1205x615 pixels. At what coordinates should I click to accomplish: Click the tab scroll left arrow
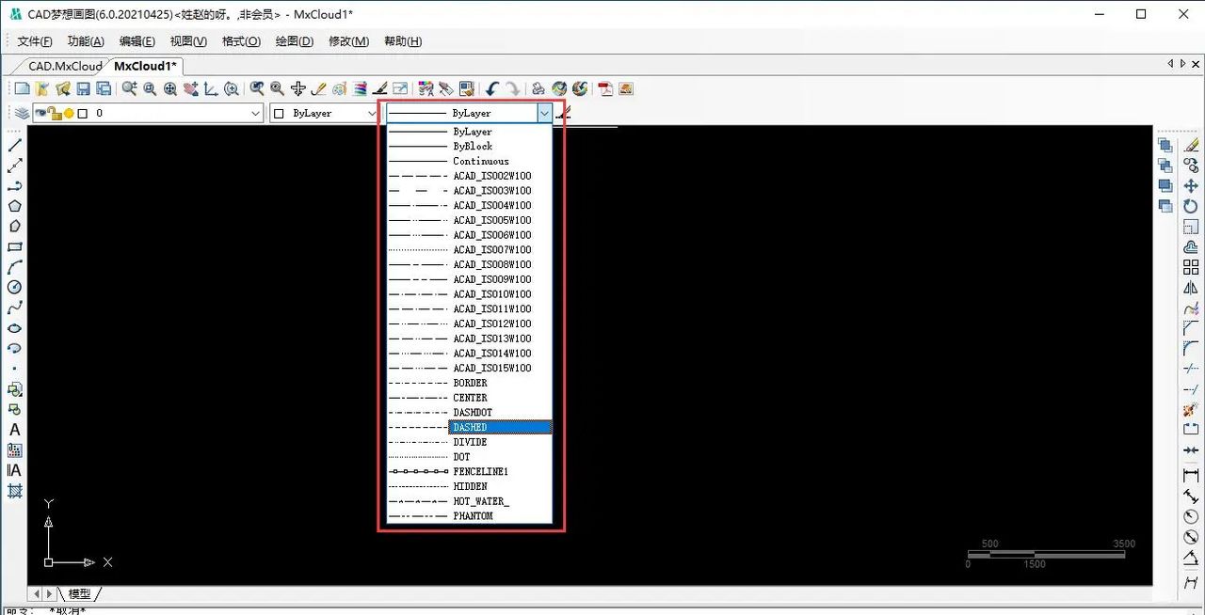point(1170,64)
